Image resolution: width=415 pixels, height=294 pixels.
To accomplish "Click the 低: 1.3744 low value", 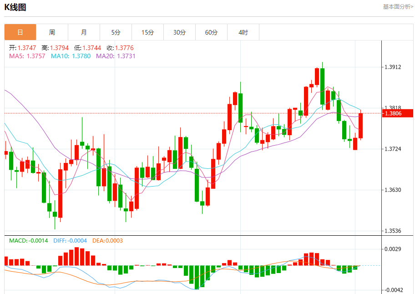I will [x=88, y=48].
